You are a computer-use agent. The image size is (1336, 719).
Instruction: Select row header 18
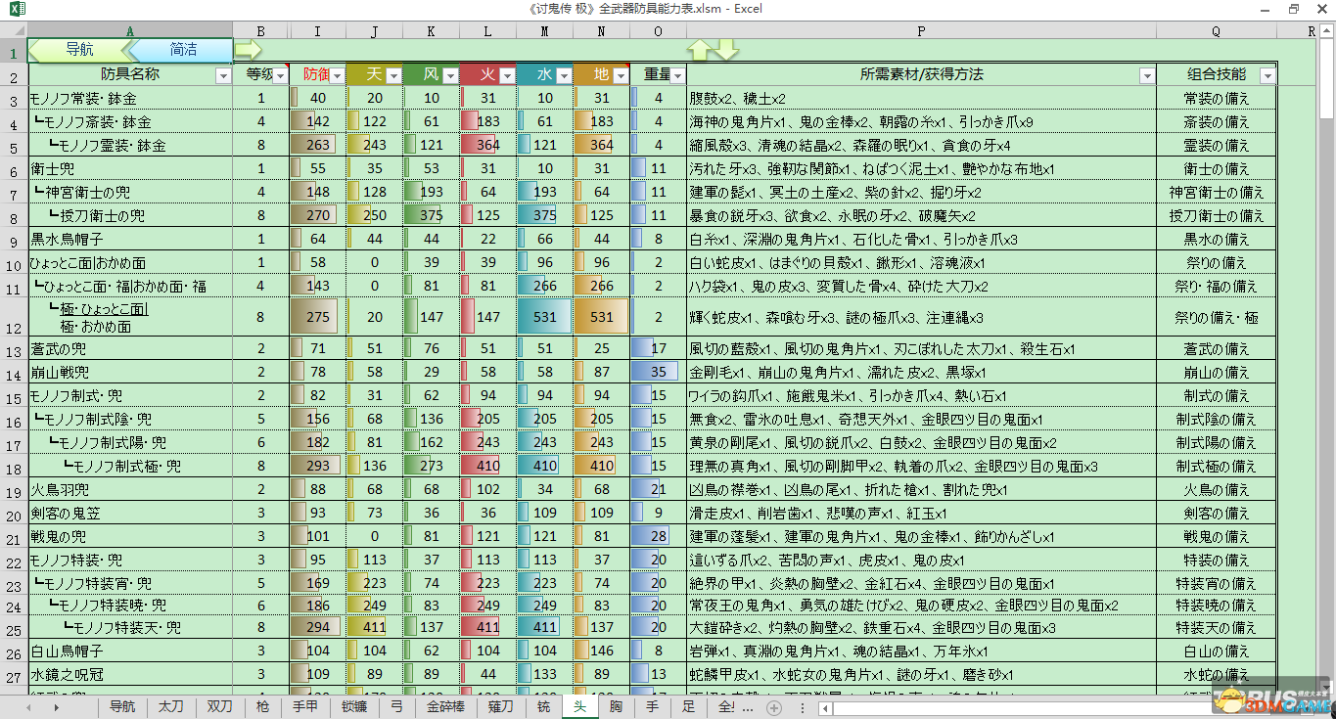click(14, 468)
